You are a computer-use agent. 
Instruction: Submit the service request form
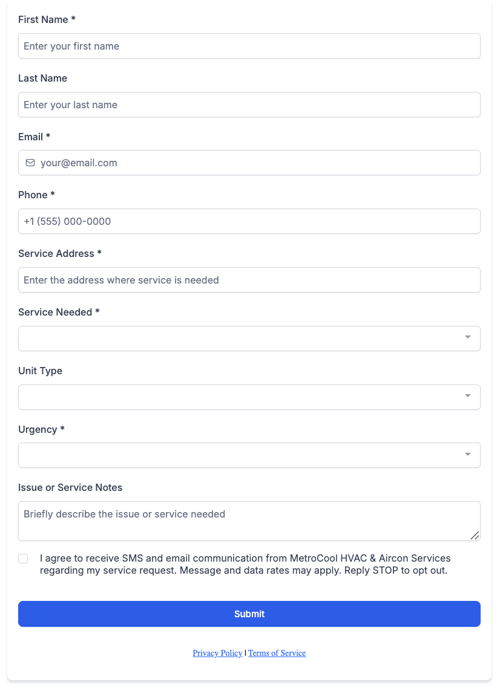249,614
